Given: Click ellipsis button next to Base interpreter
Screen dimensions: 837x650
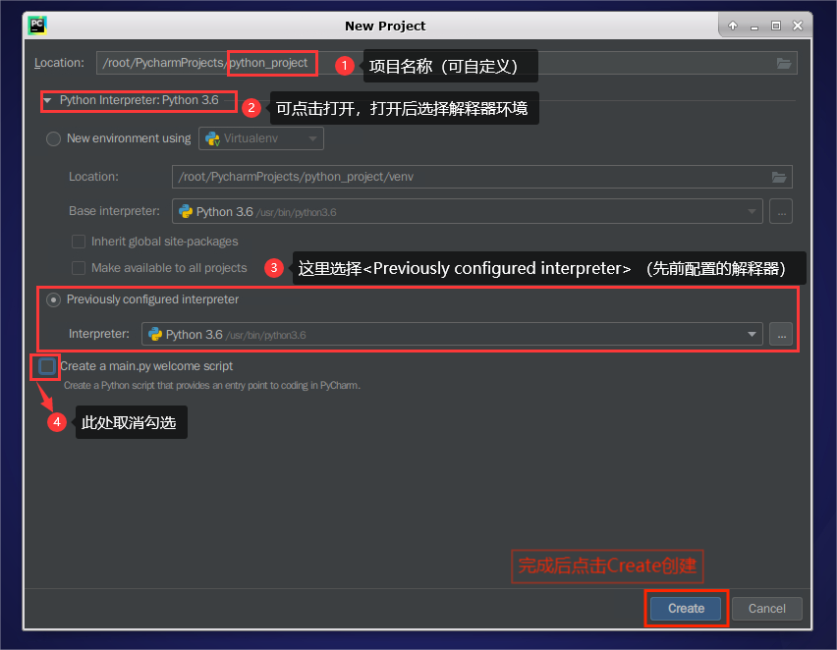Looking at the screenshot, I should coord(781,212).
